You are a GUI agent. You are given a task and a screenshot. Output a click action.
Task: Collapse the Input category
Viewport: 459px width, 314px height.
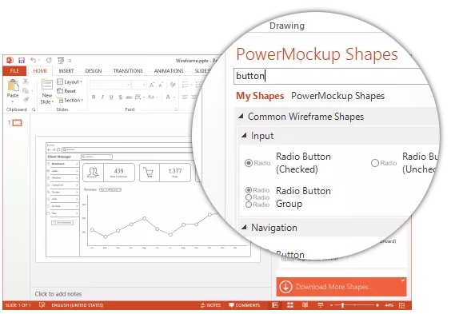pos(244,135)
